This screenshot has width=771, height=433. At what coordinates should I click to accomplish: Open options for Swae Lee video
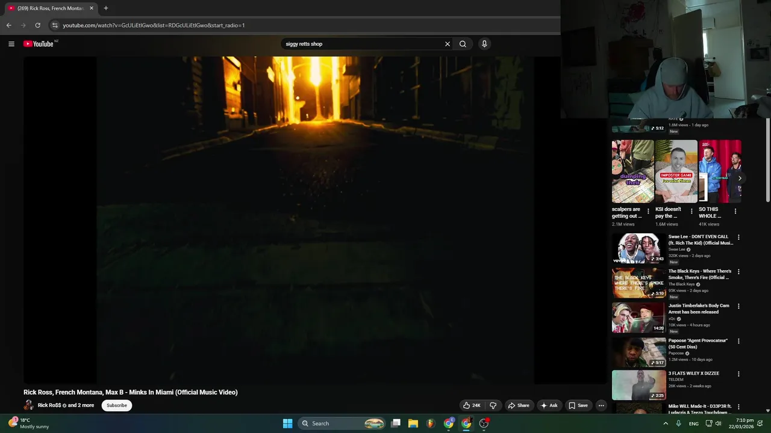[x=738, y=238]
